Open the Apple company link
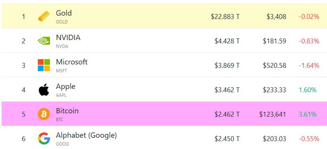Image resolution: width=327 pixels, height=149 pixels. tap(65, 87)
